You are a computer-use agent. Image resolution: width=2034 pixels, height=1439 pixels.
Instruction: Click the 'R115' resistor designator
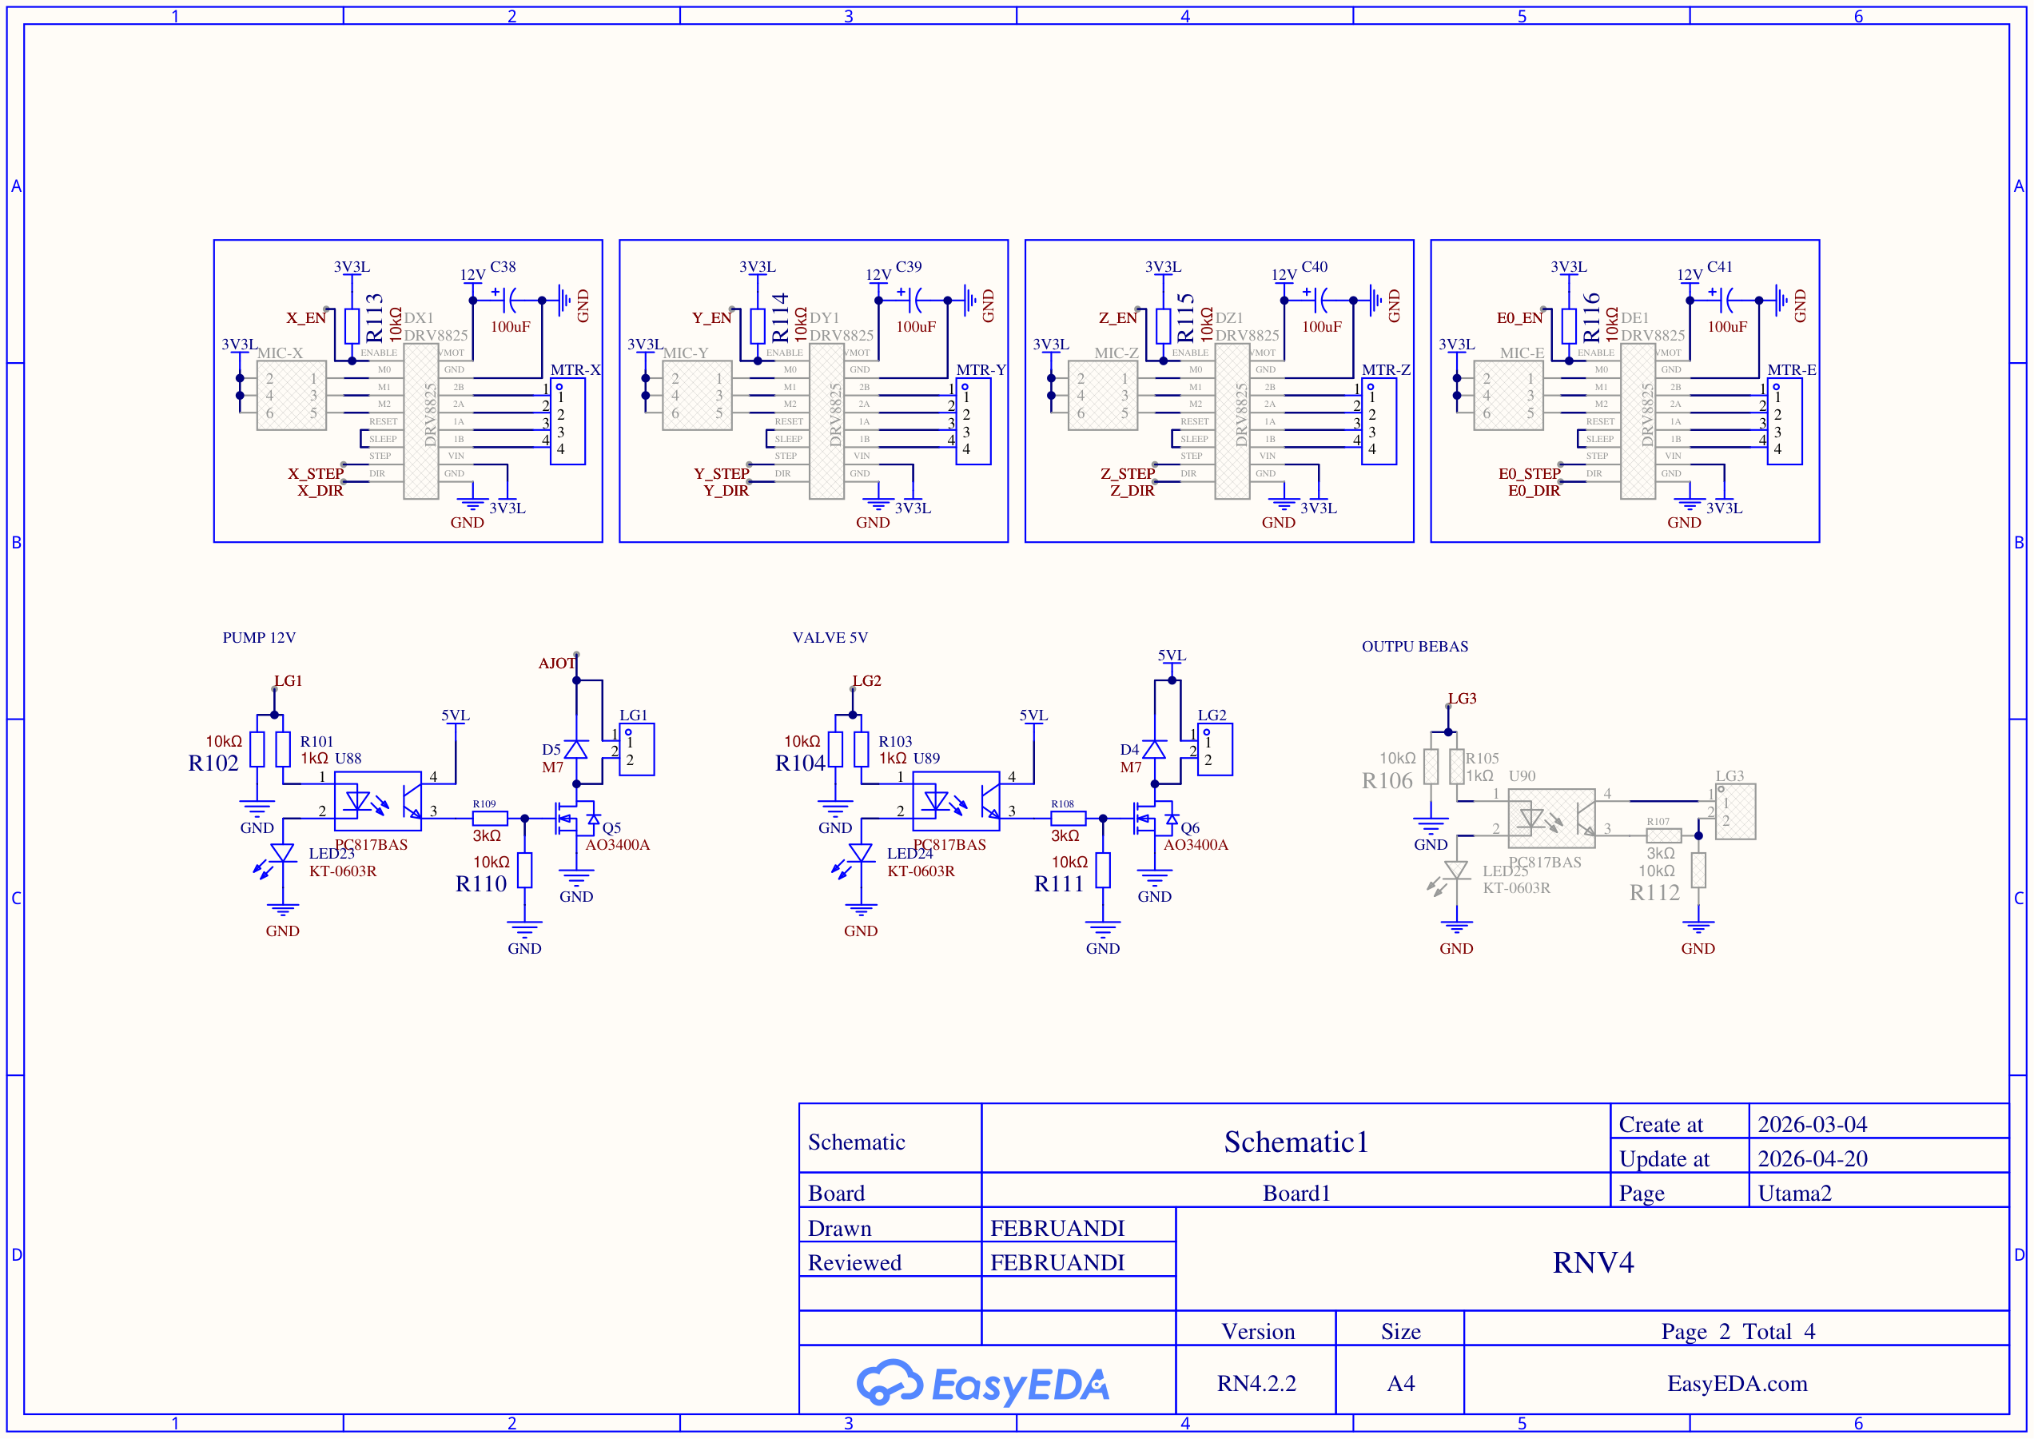coord(1185,318)
